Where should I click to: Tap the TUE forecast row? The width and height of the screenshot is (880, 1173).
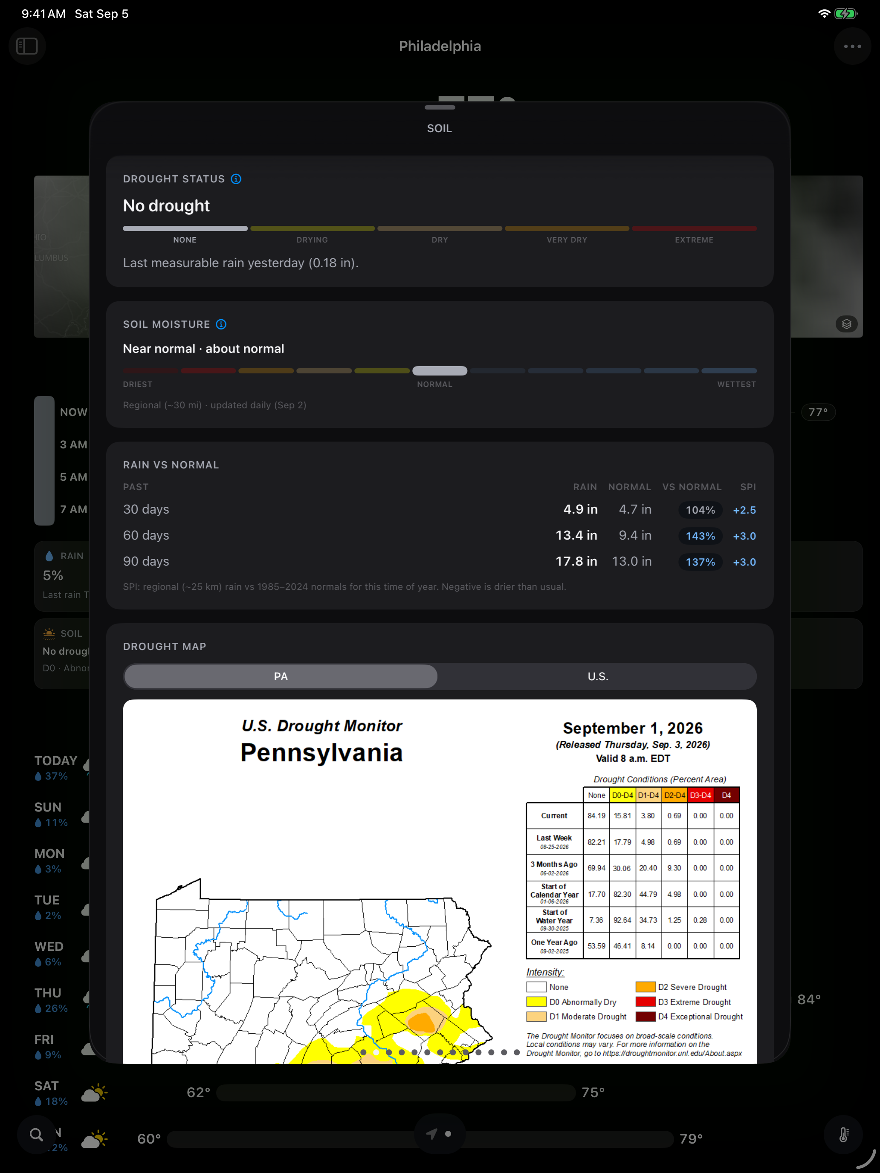tap(61, 907)
